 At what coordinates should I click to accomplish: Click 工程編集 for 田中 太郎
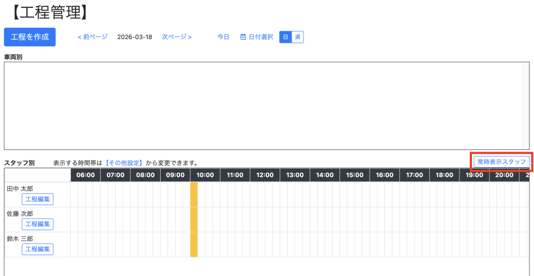[x=38, y=199]
